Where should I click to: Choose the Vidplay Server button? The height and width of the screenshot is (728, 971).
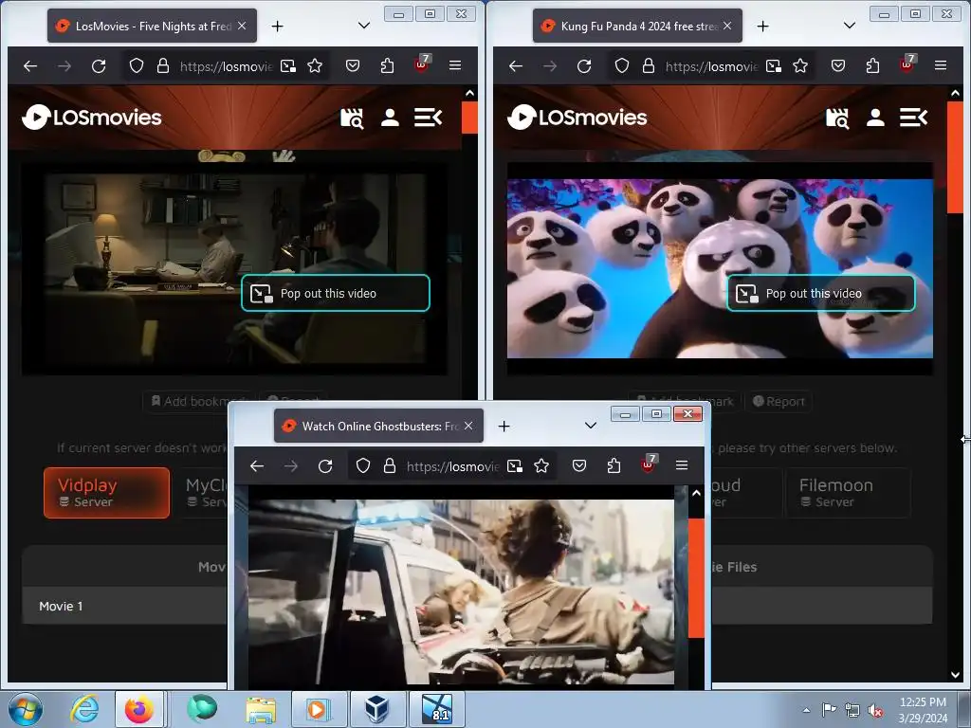pos(106,493)
